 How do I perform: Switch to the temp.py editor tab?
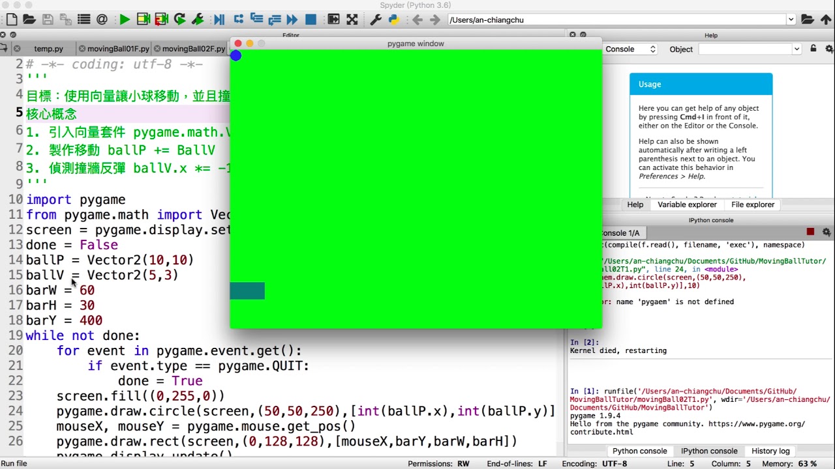click(48, 49)
